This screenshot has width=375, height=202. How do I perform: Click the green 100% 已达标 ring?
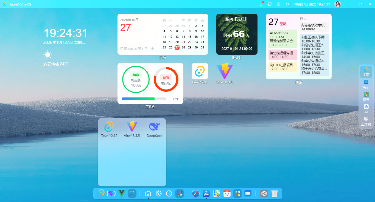(x=136, y=79)
